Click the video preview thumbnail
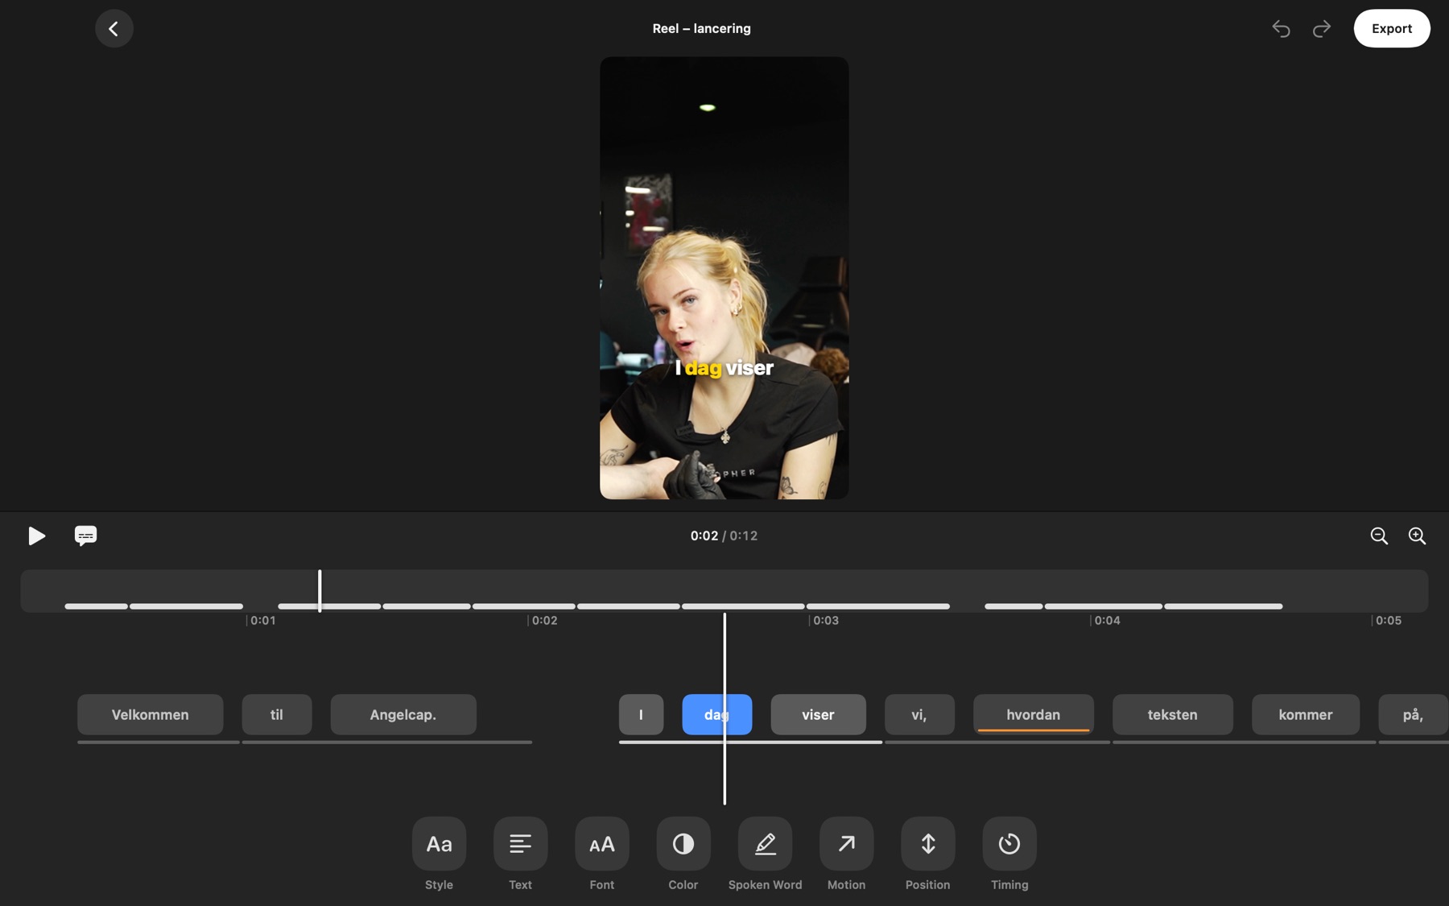Viewport: 1449px width, 906px height. click(724, 278)
